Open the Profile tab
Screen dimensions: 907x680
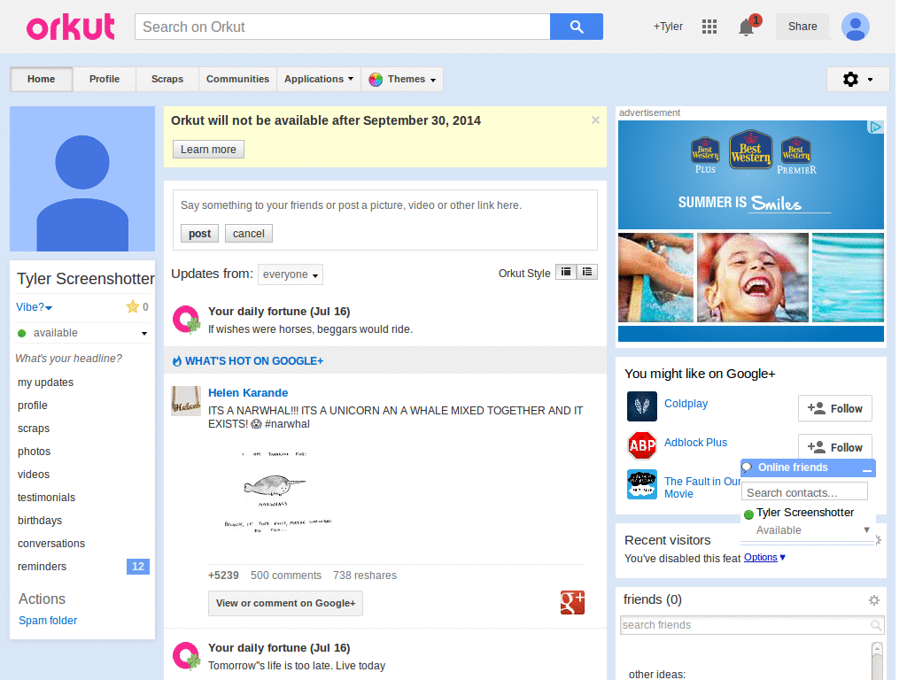pyautogui.click(x=105, y=79)
